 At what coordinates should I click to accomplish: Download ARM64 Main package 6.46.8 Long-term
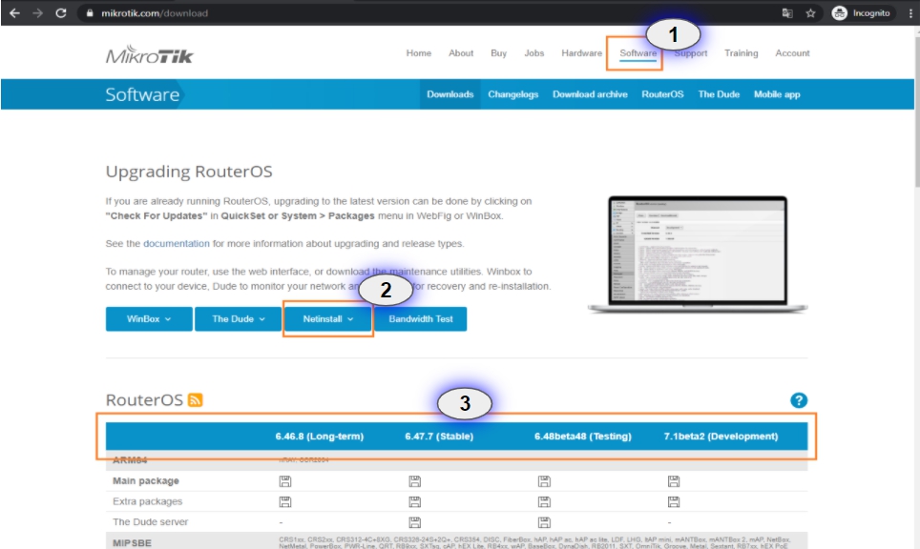coord(285,481)
